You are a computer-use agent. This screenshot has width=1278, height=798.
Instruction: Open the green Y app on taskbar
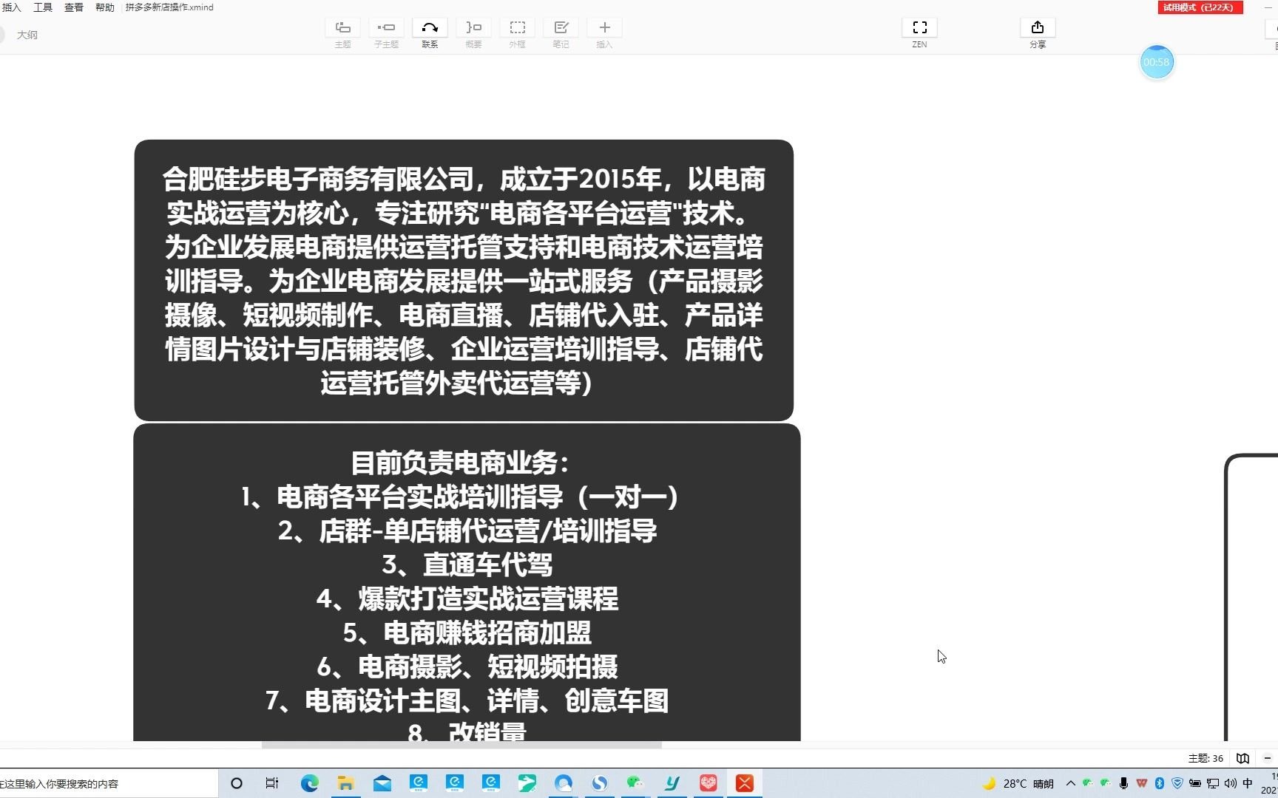click(672, 783)
